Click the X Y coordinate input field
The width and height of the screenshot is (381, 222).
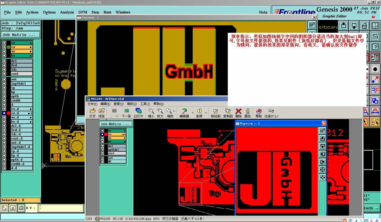click(x=61, y=208)
